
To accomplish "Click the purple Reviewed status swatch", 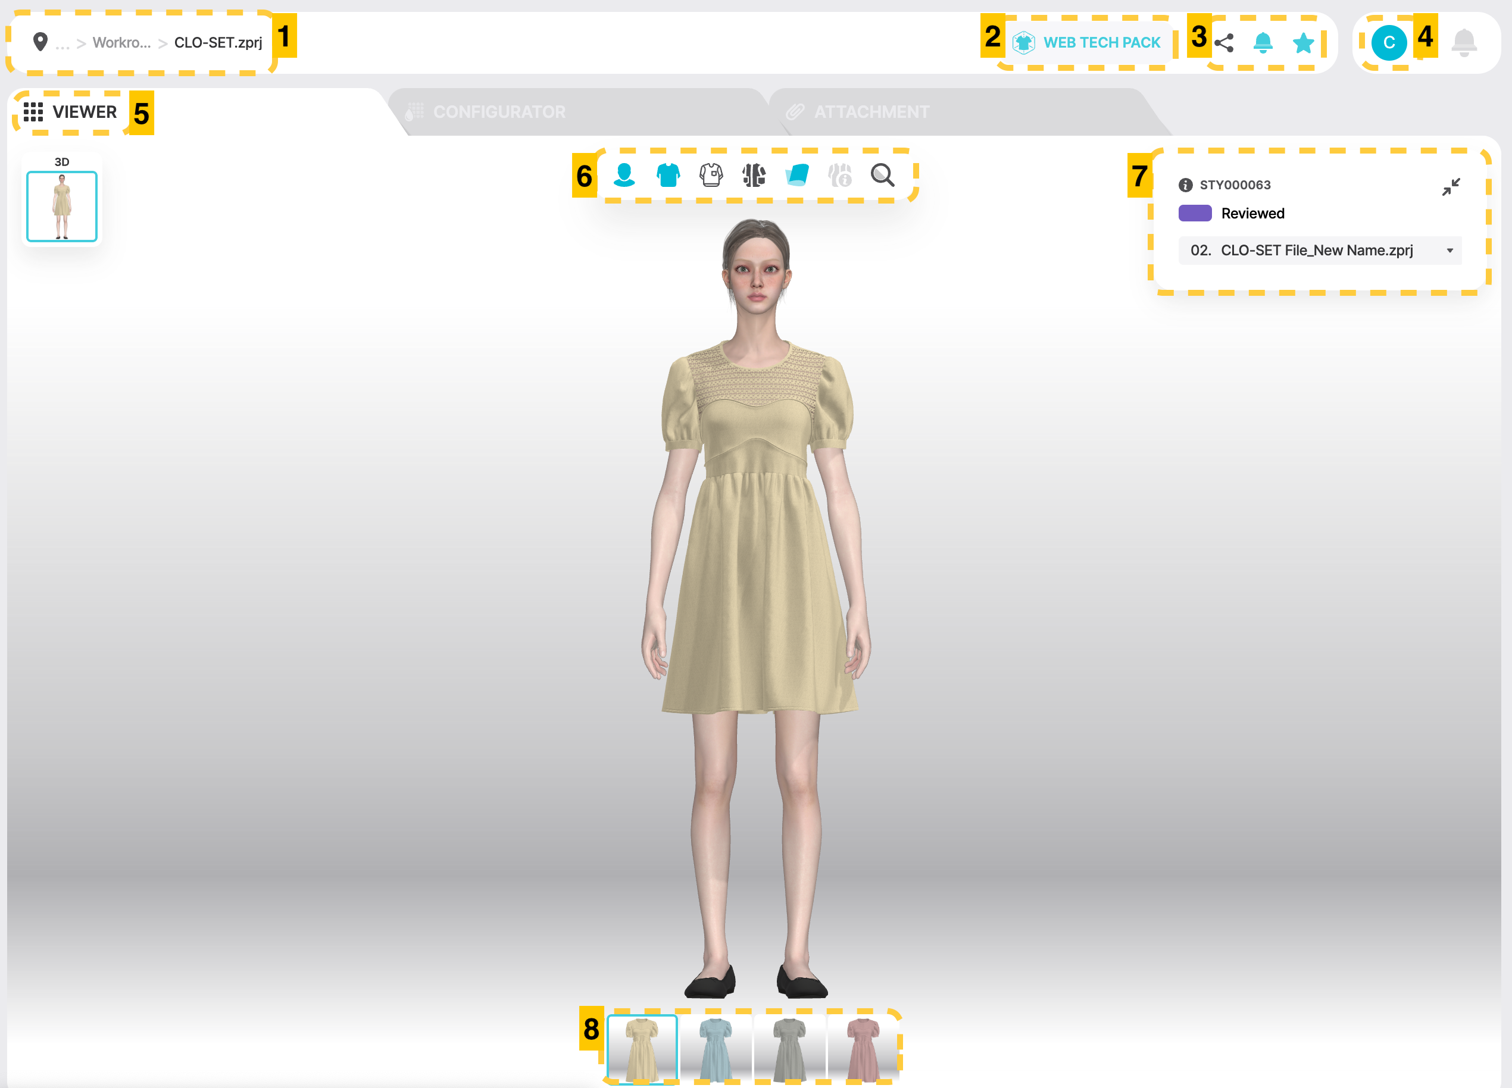I will [x=1195, y=213].
